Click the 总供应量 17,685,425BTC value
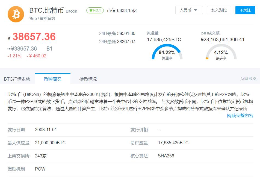This screenshot has height=179, width=260. pyautogui.click(x=173, y=143)
